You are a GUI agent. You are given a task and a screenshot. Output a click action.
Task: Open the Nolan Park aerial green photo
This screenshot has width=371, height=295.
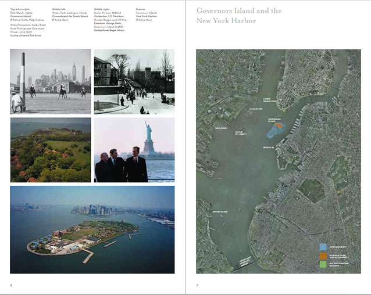[51, 150]
